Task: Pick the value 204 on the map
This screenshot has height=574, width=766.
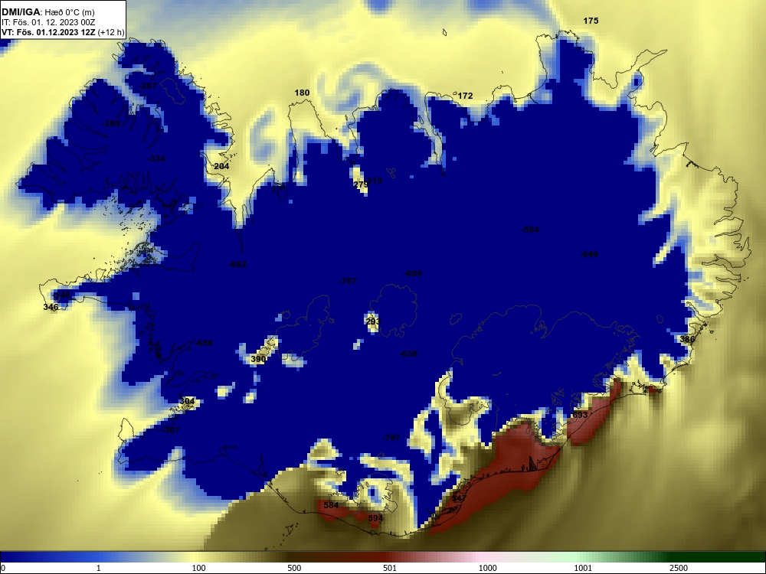Action: [x=221, y=166]
